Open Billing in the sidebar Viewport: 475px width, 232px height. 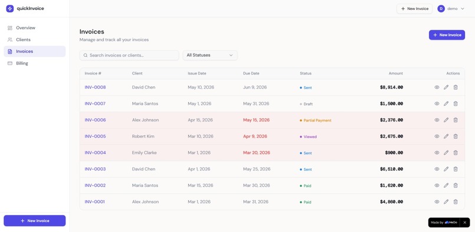pyautogui.click(x=35, y=63)
